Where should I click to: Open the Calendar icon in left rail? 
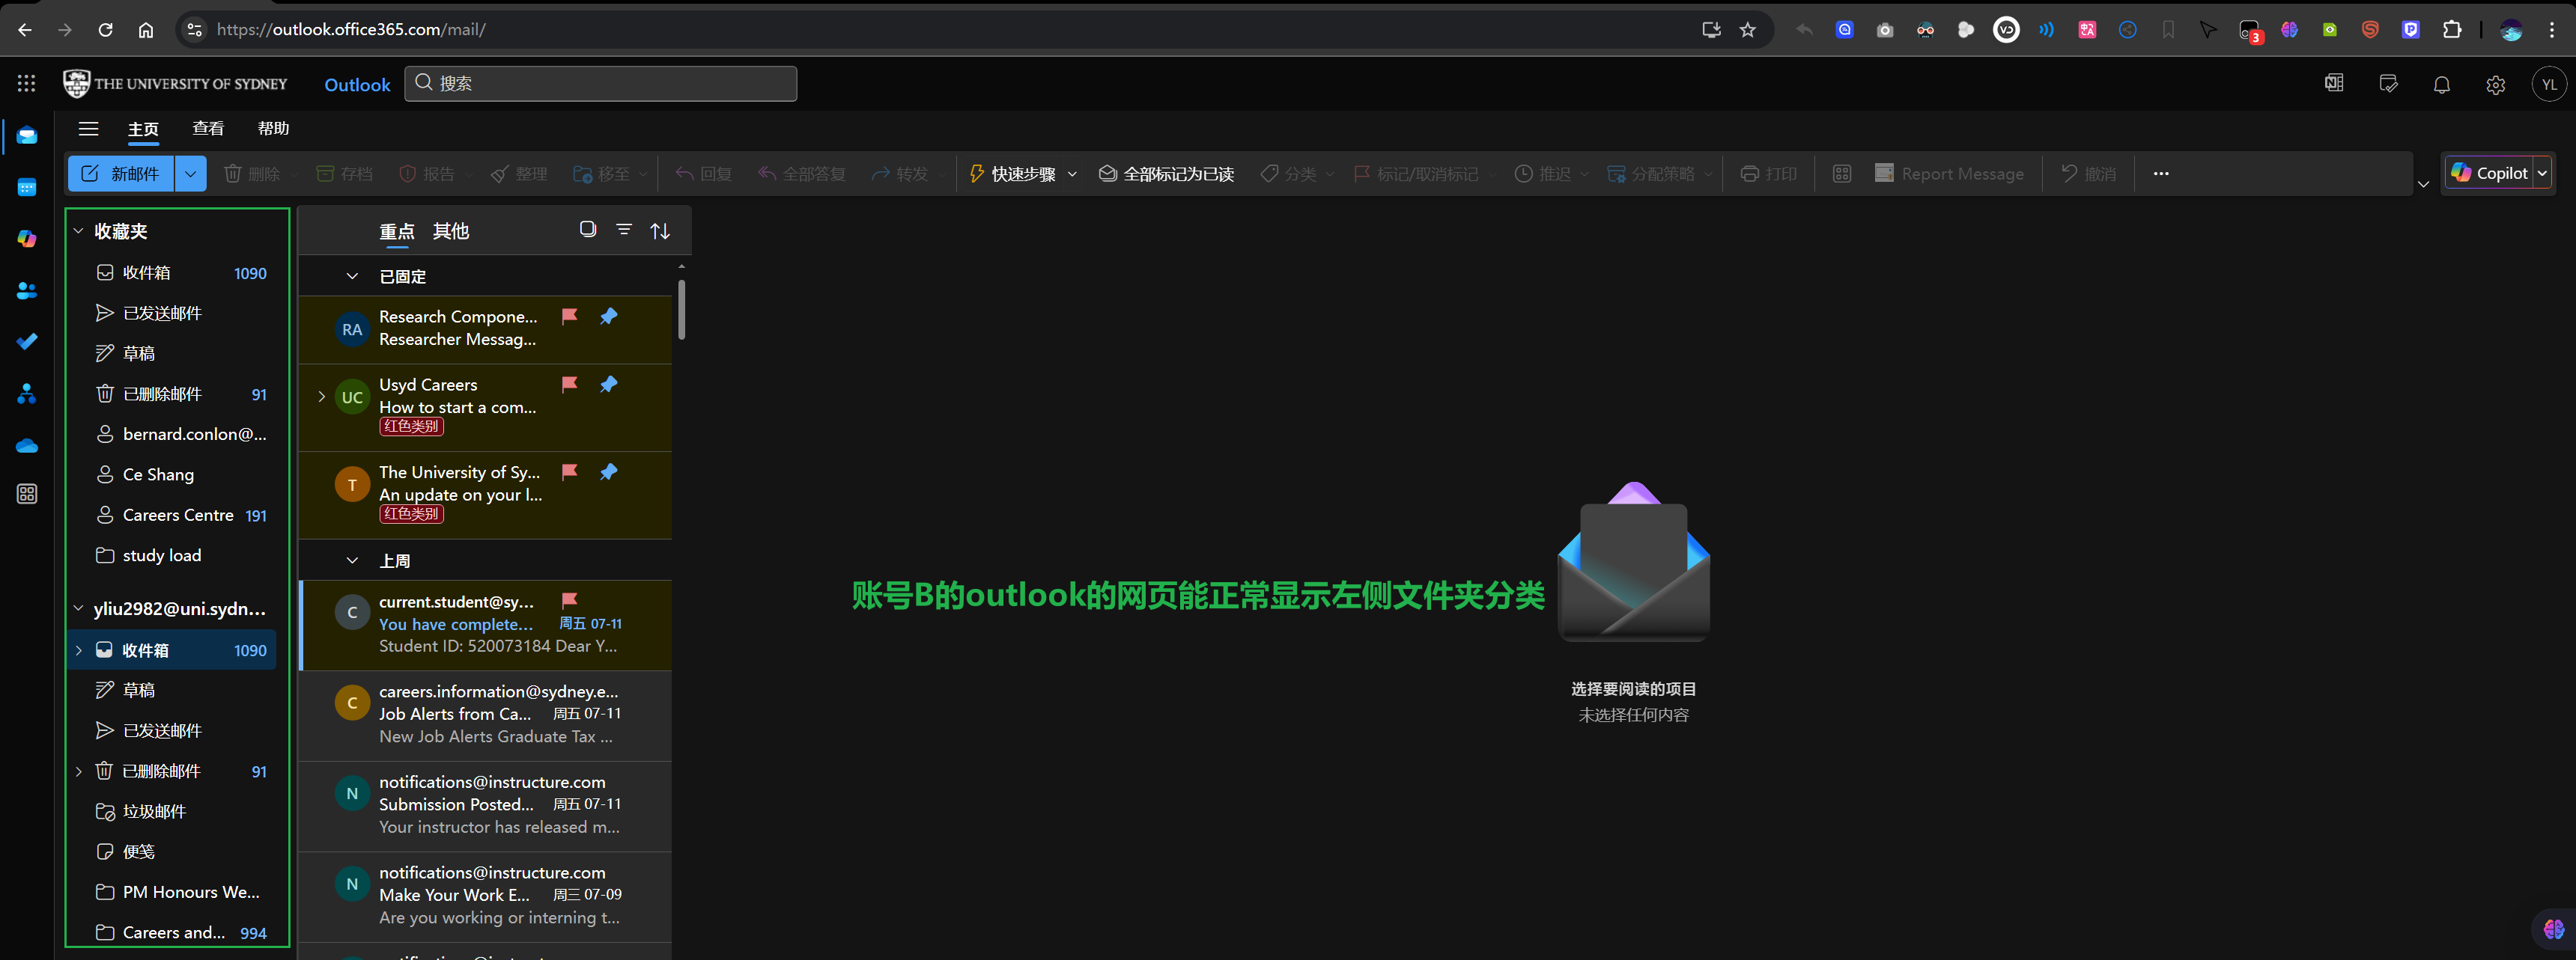(x=27, y=187)
